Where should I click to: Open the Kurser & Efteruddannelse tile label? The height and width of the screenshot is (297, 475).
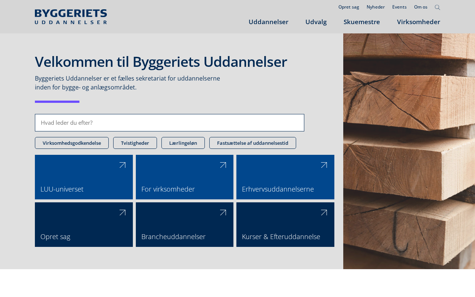point(281,237)
